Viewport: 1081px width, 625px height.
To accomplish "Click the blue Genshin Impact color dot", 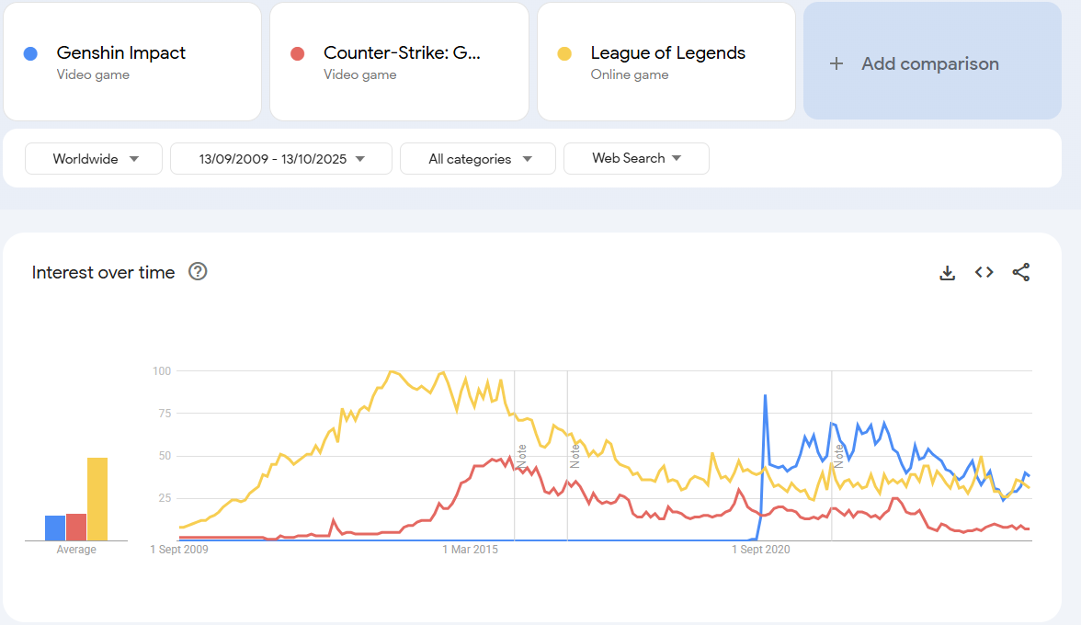I will click(30, 53).
